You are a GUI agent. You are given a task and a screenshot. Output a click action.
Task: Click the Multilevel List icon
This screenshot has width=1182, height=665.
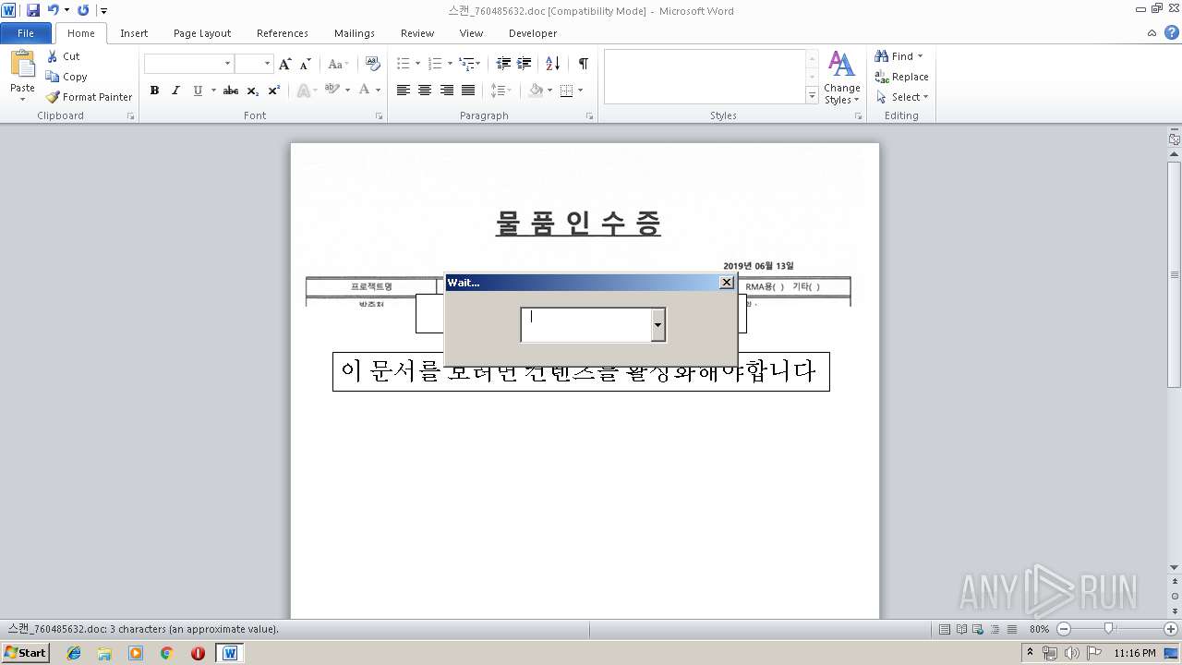tap(467, 64)
